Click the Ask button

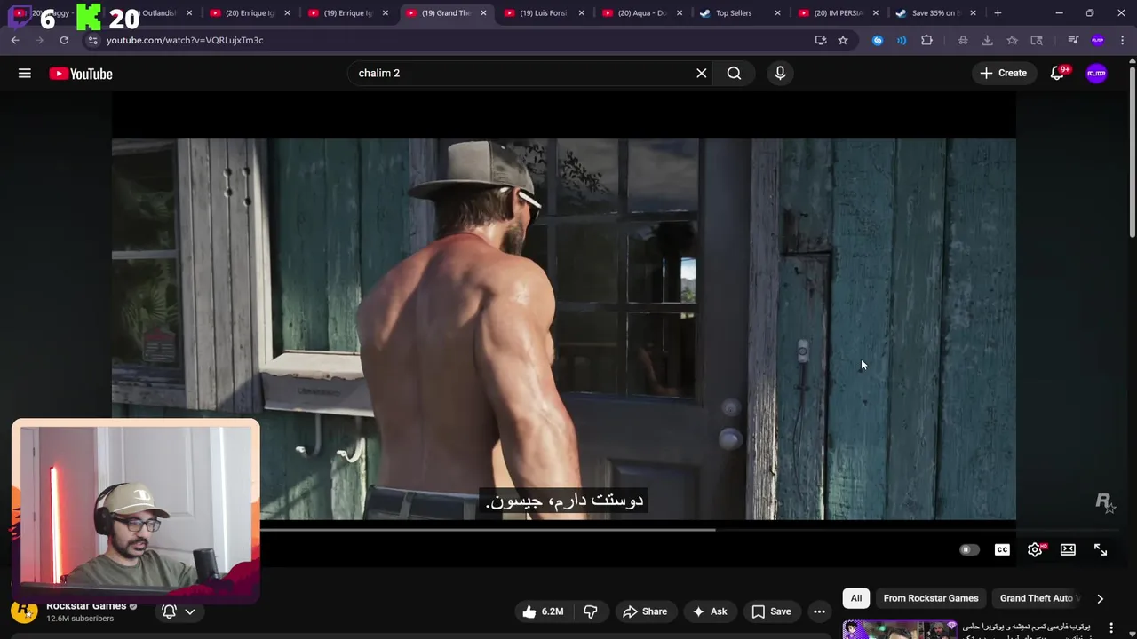(710, 611)
